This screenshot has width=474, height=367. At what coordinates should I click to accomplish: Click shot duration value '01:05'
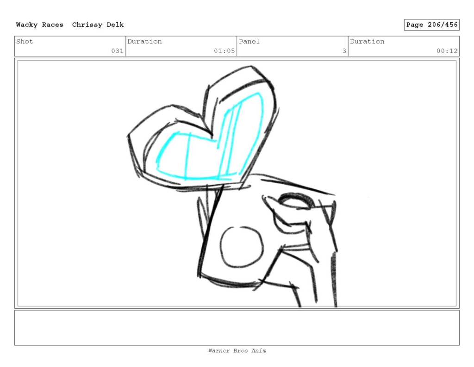[x=225, y=51]
